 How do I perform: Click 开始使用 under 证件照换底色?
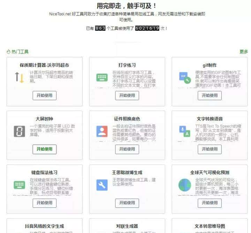point(127,149)
